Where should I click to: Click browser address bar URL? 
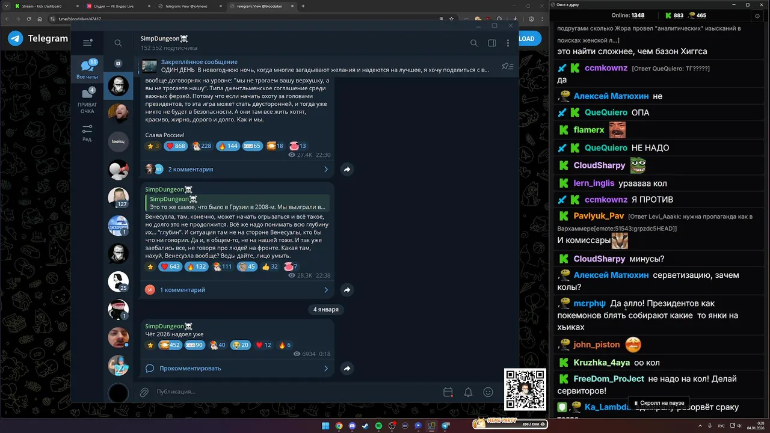point(80,19)
